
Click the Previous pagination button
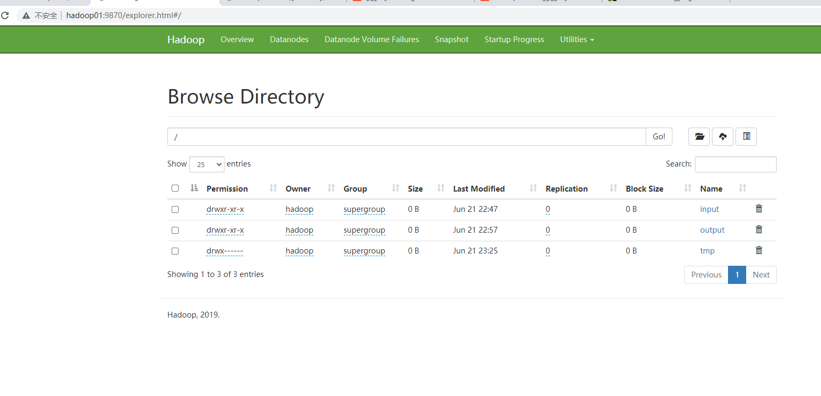click(706, 275)
